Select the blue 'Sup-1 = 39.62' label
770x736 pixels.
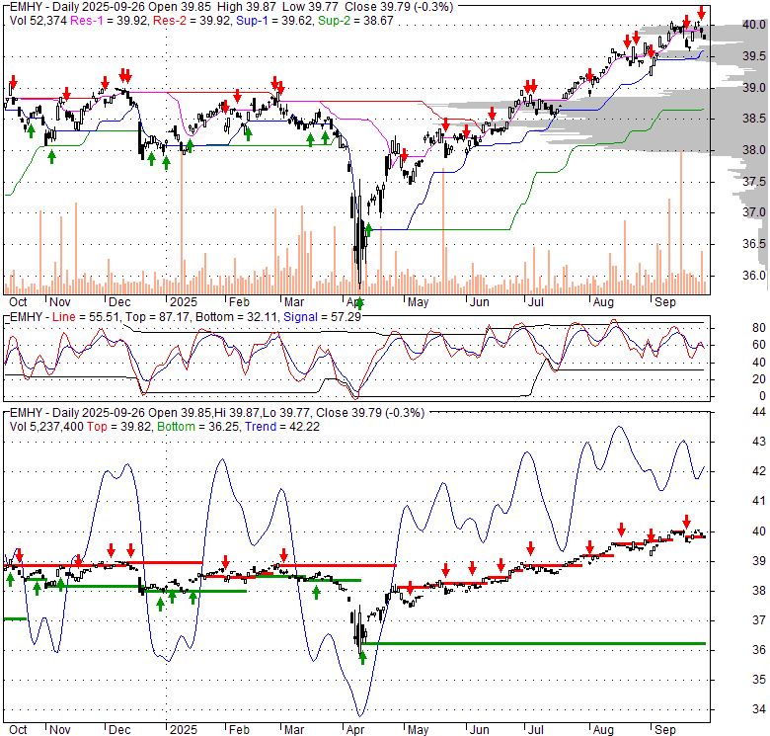point(274,21)
